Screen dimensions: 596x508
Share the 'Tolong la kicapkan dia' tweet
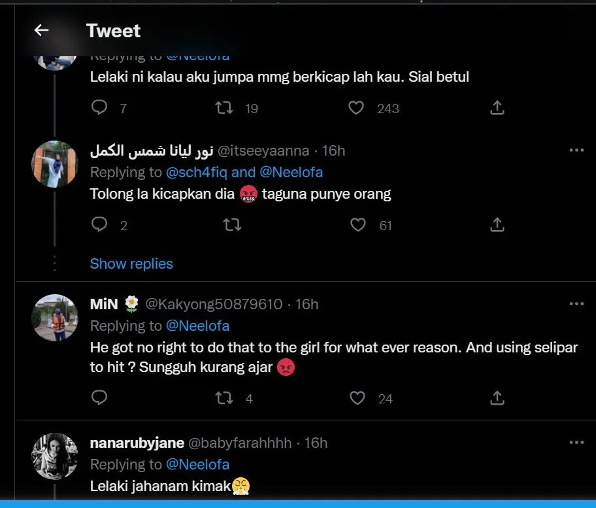click(497, 225)
